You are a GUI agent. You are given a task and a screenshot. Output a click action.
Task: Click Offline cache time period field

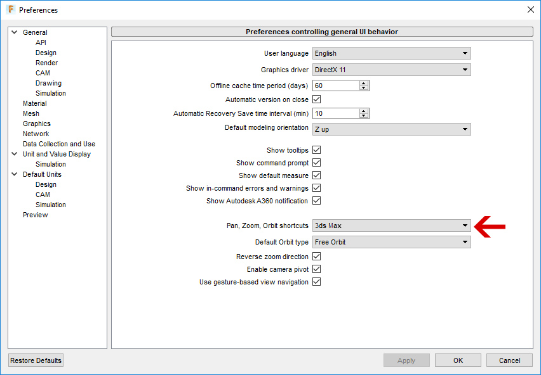336,86
